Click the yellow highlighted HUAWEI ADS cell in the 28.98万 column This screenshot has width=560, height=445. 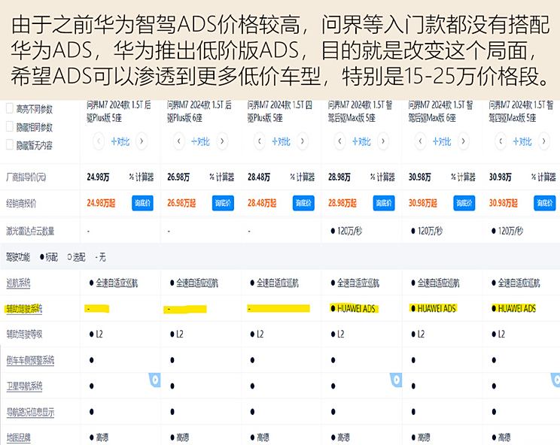click(x=353, y=308)
